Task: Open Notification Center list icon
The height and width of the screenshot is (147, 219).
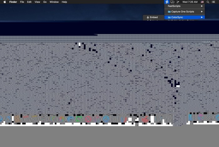Action: [213, 2]
